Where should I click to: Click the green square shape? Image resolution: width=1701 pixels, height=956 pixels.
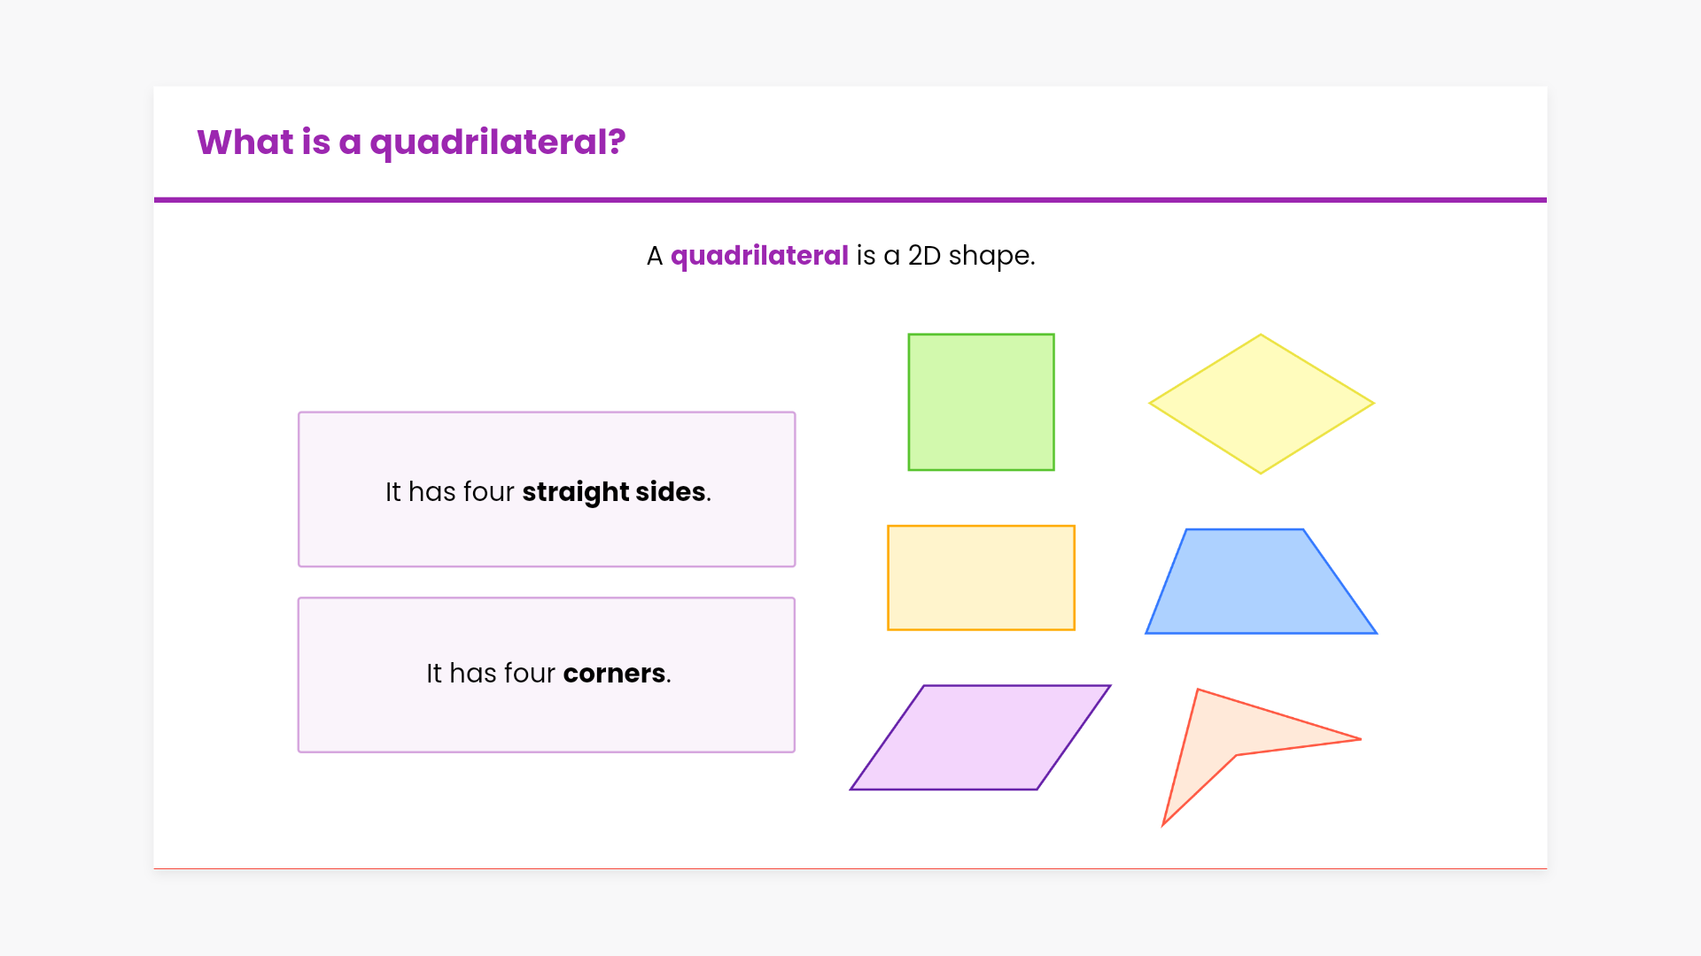[981, 402]
